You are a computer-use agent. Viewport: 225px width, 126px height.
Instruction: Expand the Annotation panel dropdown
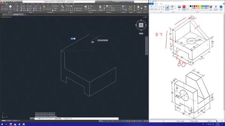(x=51, y=12)
